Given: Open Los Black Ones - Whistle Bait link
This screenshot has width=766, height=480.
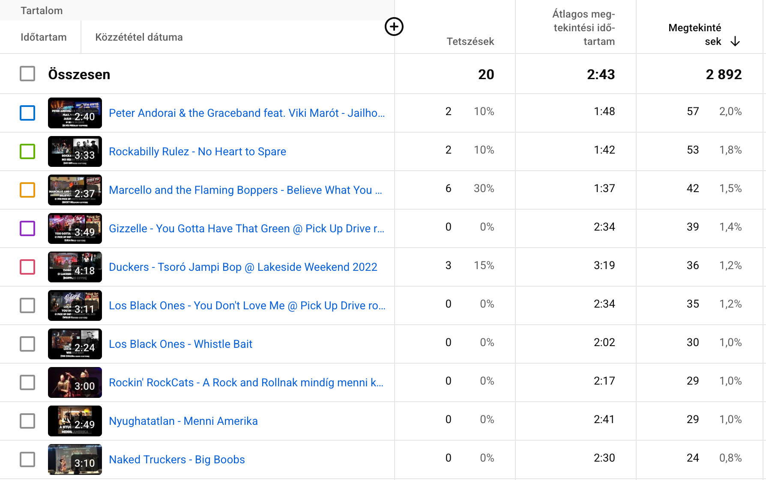Looking at the screenshot, I should [180, 344].
